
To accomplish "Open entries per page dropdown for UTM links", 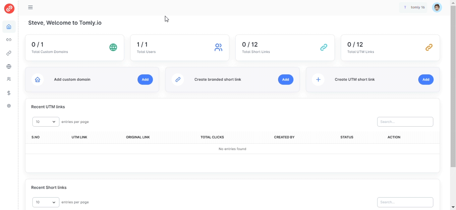I will (x=46, y=122).
